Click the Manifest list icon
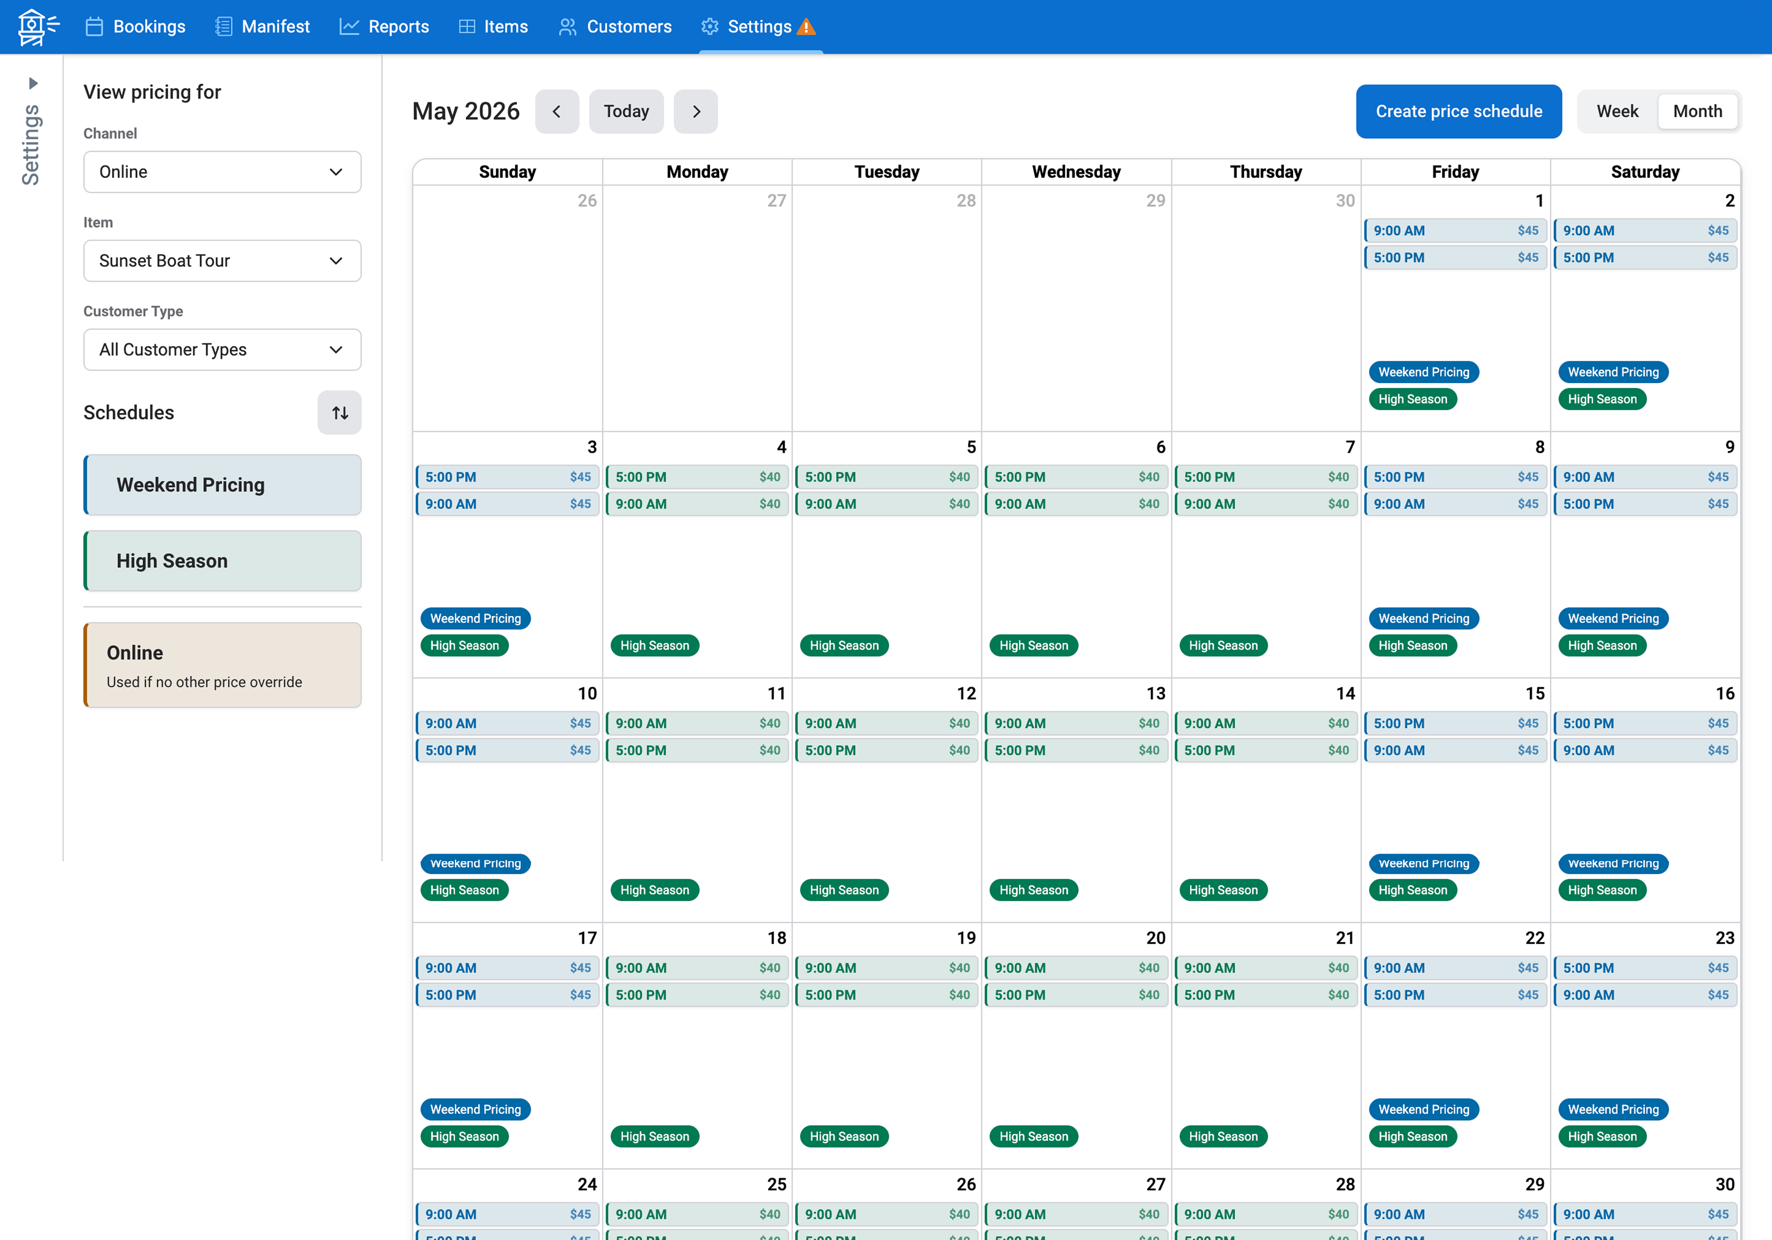1772x1240 pixels. tap(223, 27)
